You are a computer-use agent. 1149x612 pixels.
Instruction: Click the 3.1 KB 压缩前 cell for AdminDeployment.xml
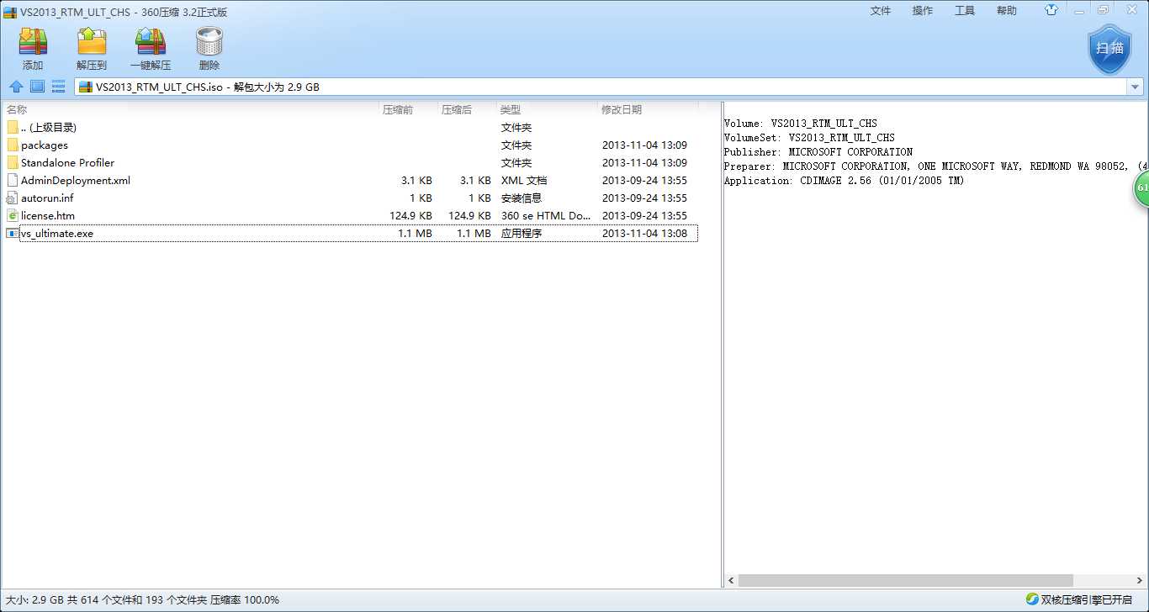click(x=416, y=181)
